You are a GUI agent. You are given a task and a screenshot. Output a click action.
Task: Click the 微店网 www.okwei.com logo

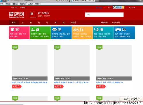tap(16, 15)
